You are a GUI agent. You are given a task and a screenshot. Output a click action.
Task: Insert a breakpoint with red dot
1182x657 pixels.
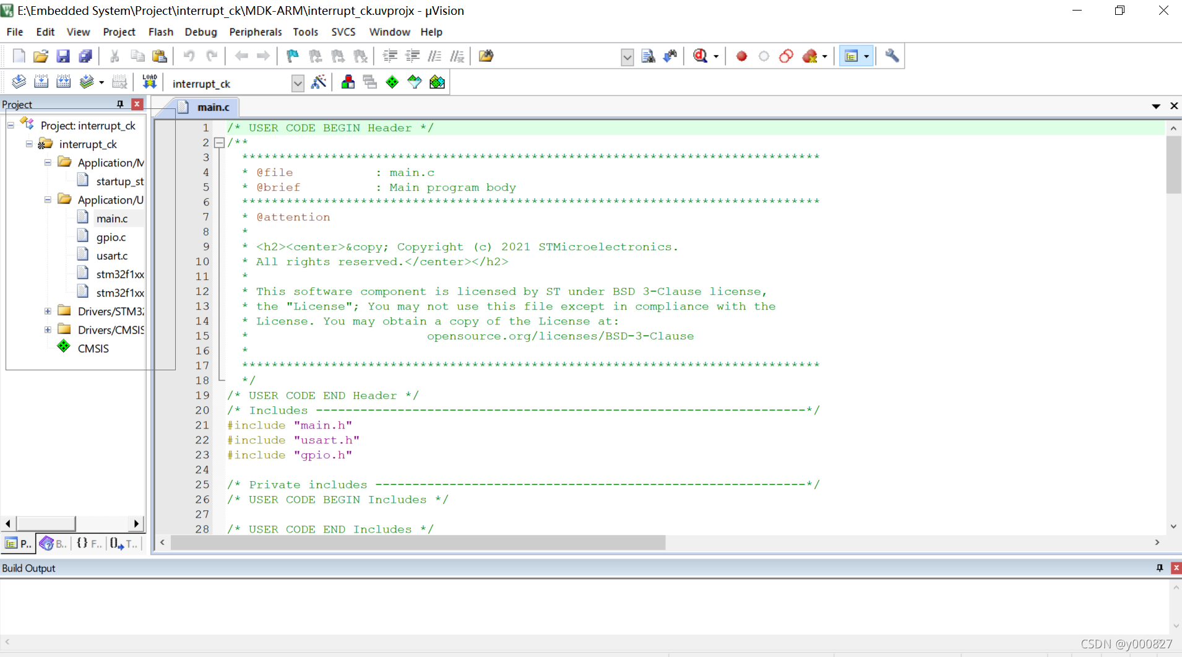click(x=741, y=56)
